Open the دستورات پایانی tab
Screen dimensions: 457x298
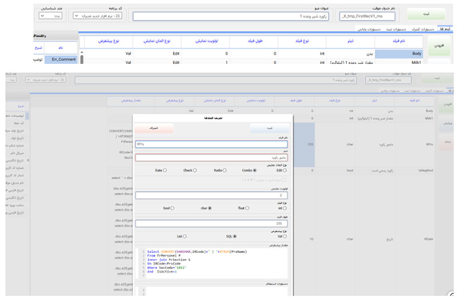(368, 28)
